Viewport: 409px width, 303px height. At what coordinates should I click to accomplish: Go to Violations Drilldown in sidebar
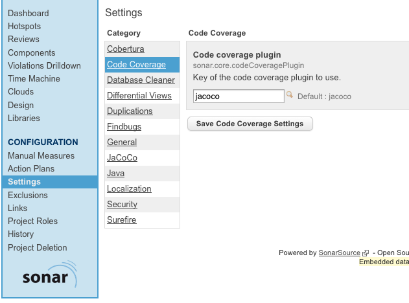pyautogui.click(x=44, y=65)
